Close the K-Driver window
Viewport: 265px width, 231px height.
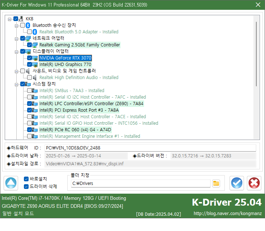point(258,5)
